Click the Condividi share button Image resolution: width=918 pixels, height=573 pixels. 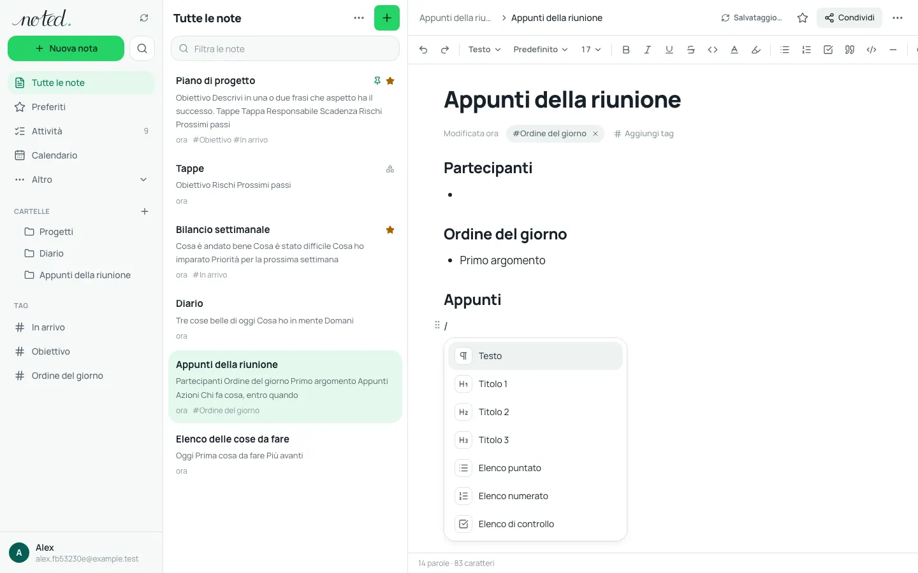[849, 18]
